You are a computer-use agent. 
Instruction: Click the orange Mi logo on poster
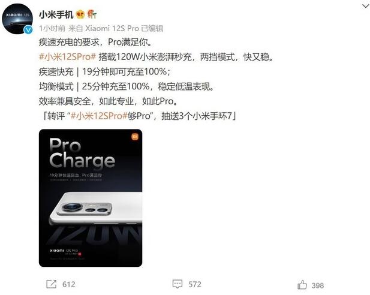tap(135, 137)
